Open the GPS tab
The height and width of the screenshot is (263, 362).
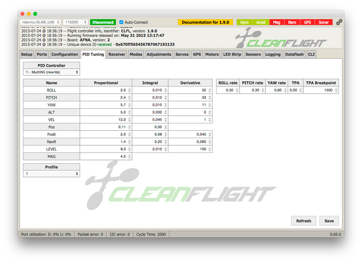click(x=197, y=54)
